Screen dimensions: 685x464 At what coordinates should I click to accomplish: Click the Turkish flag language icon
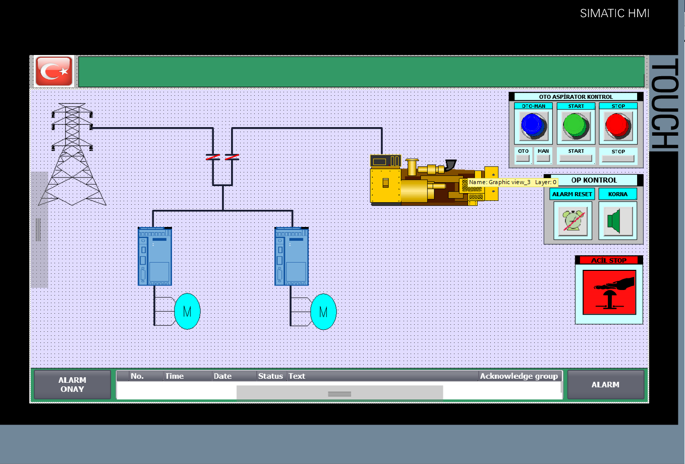point(54,71)
